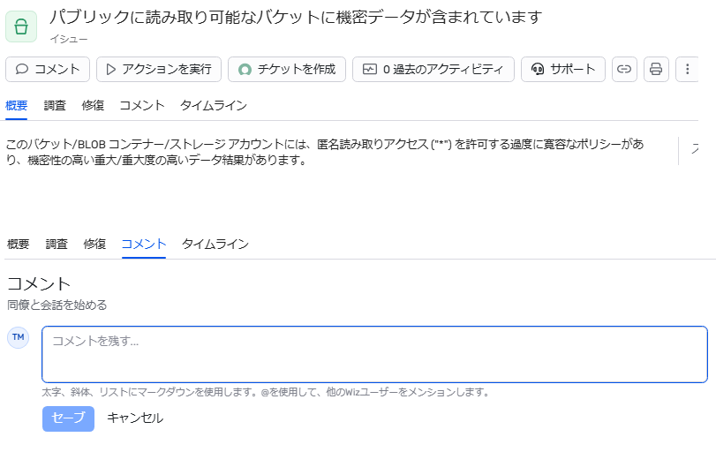Open 0 過去のアクティビティ past activity

click(x=433, y=69)
